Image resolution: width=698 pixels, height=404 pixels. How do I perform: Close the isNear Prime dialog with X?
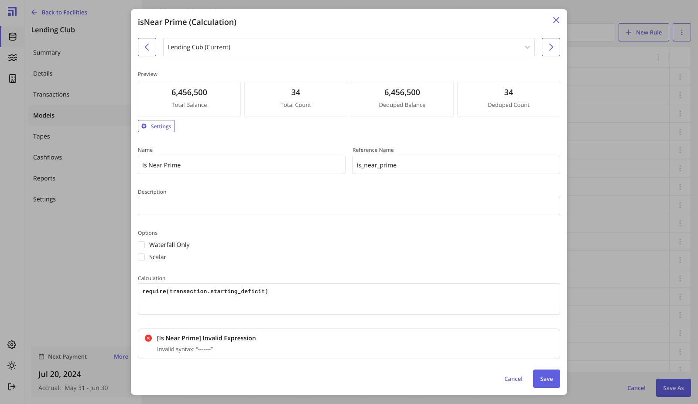tap(556, 20)
